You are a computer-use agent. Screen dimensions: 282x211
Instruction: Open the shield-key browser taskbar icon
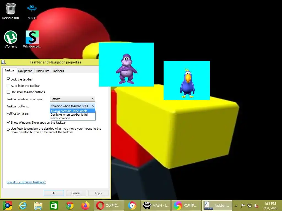tap(132, 206)
